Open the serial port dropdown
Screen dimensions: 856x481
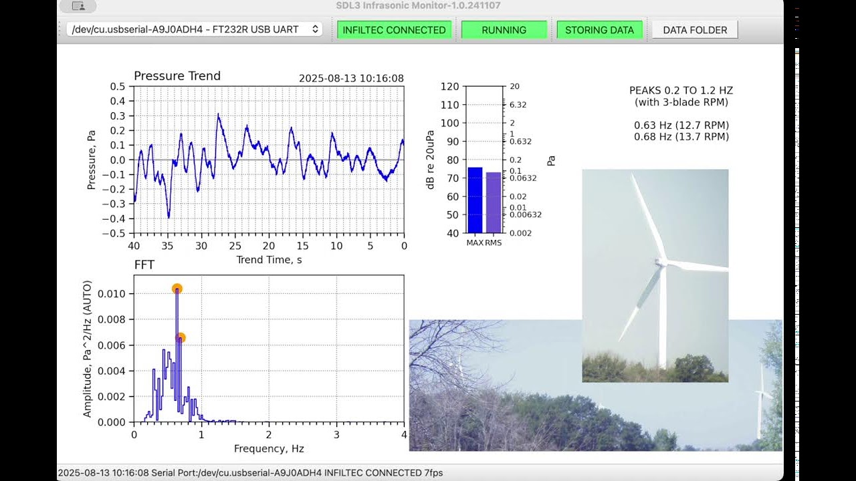coord(195,29)
